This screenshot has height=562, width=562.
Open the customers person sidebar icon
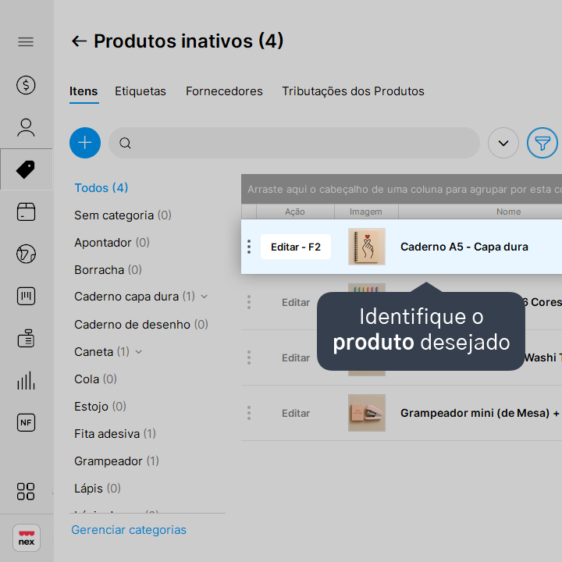pyautogui.click(x=26, y=127)
